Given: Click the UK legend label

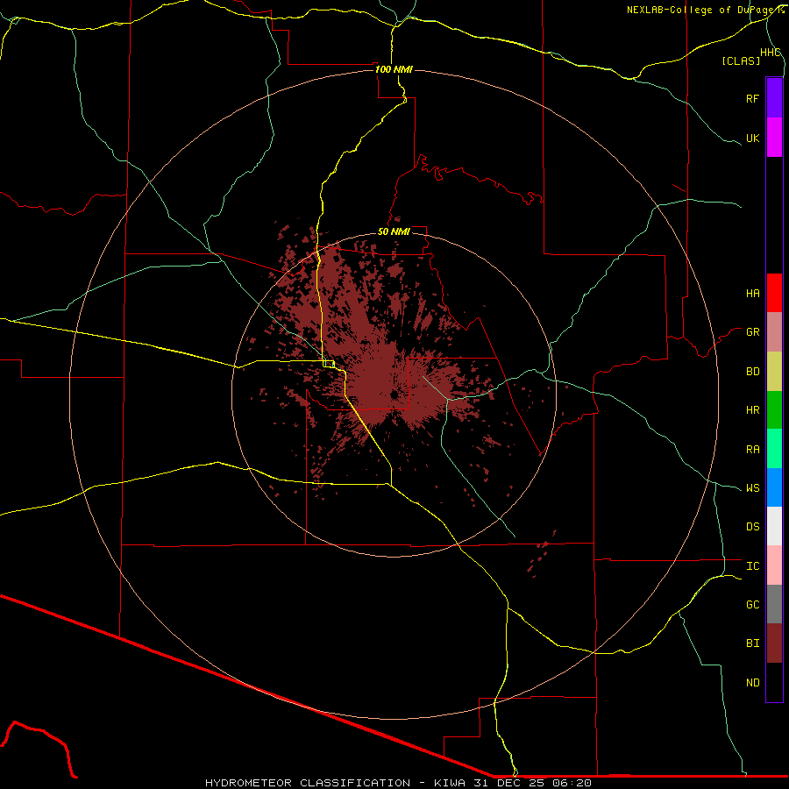Looking at the screenshot, I should 752,138.
